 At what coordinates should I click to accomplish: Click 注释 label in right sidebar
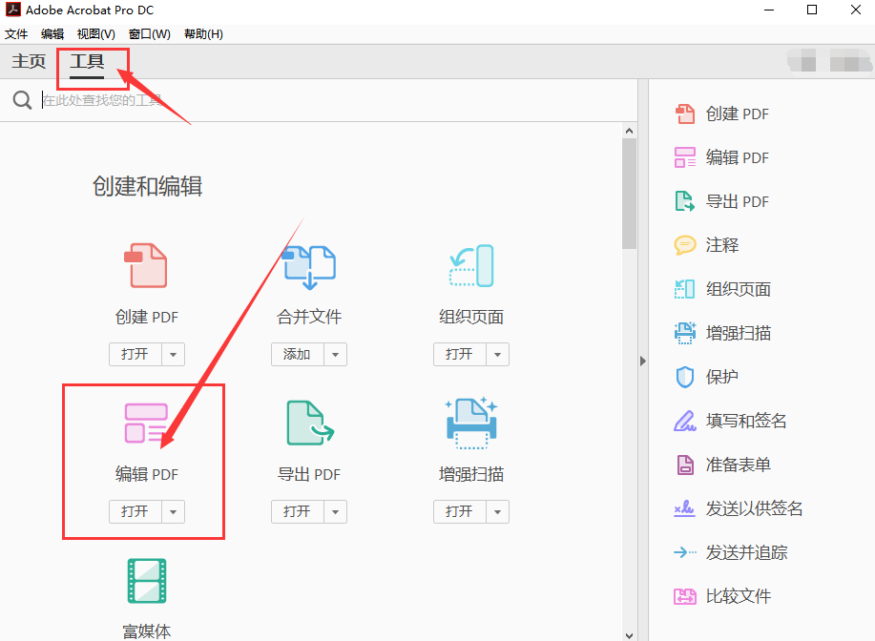(722, 245)
